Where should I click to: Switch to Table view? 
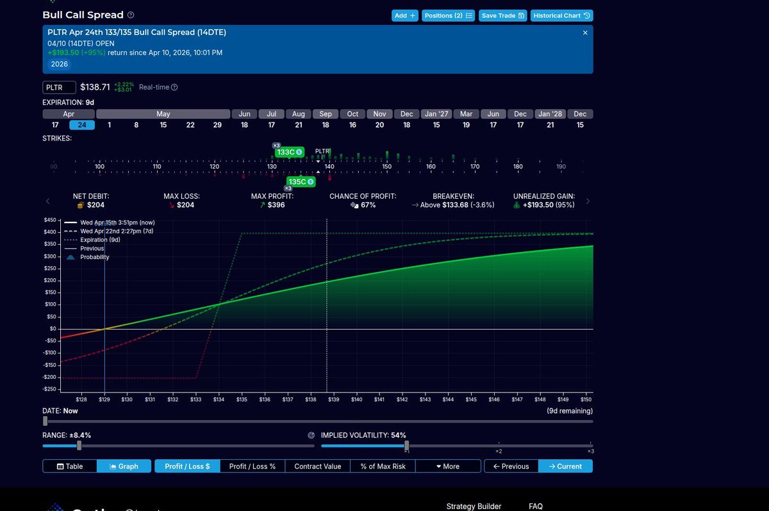70,466
